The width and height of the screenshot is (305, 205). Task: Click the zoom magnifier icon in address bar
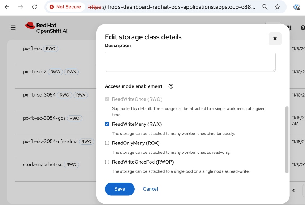(265, 7)
